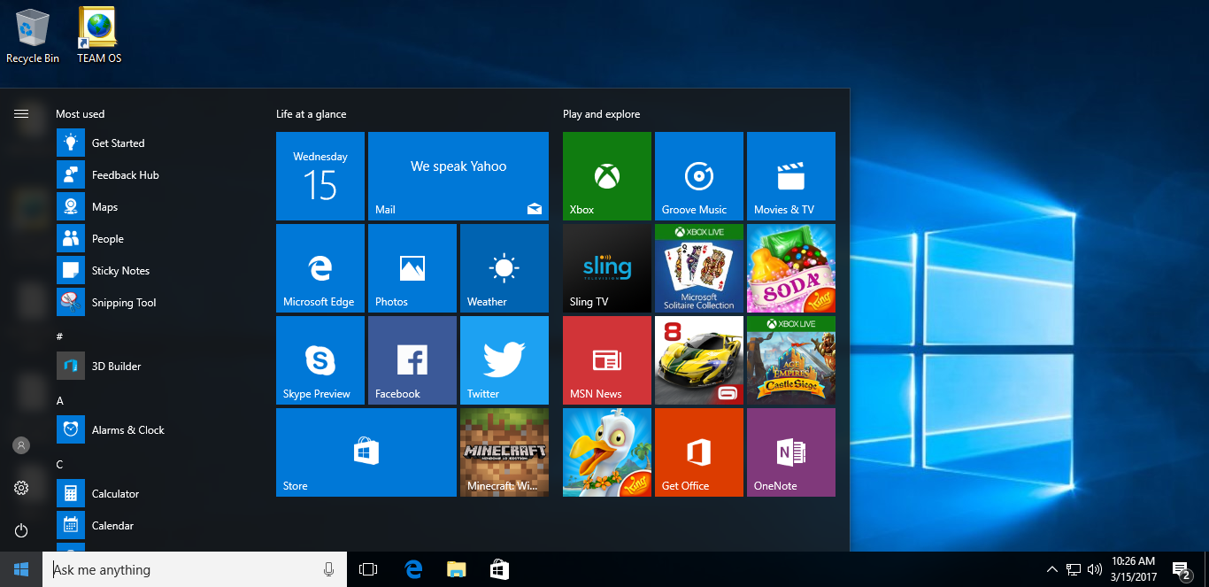Click the Get Office tile
1209x587 pixels.
[699, 452]
